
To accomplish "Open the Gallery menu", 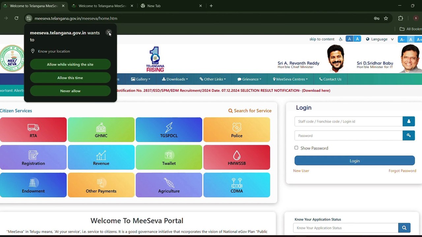I will point(140,79).
